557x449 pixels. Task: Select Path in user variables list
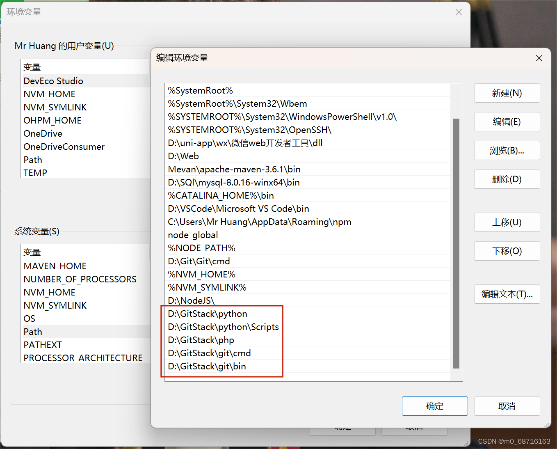[x=86, y=160]
